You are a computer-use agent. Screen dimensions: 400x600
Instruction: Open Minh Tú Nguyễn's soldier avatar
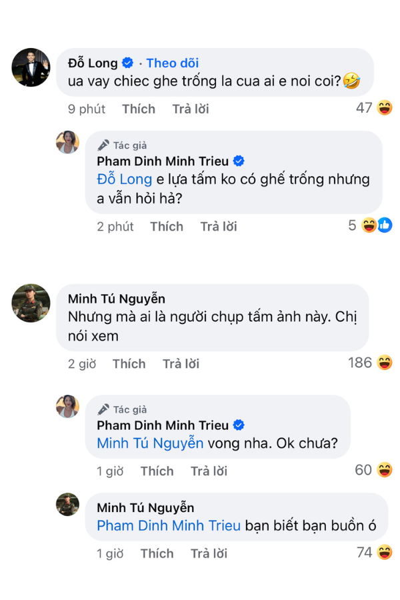click(31, 303)
